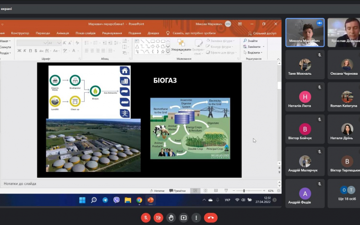Toggle Нотатки notes pane in status bar
This screenshot has height=225, width=360.
point(157,191)
